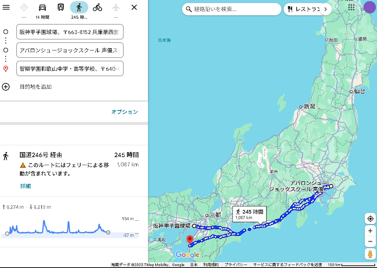
Task: Select the 国道246号 経由 route
Action: [74, 171]
